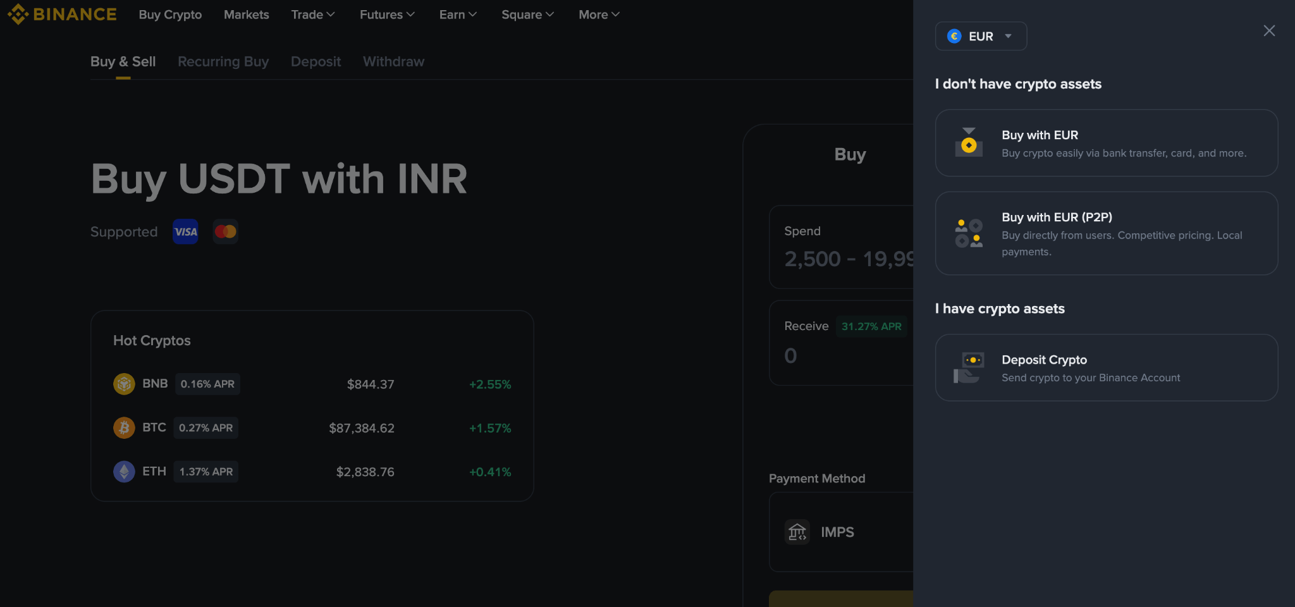1295x607 pixels.
Task: Click the P2P users icon
Action: [969, 233]
